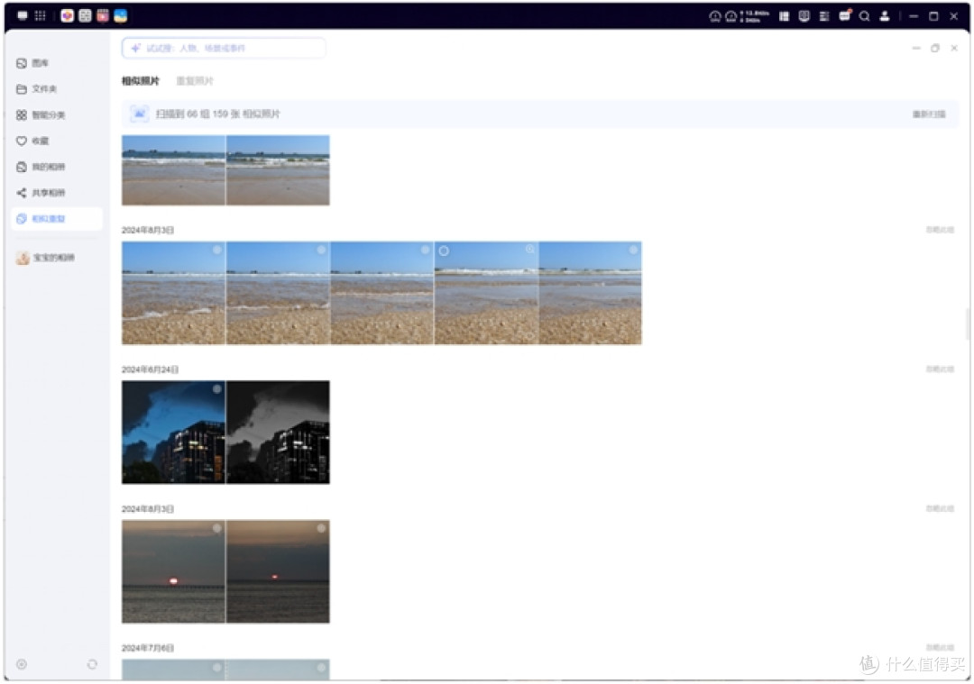Ignore the 2024年7月6日 group
Image resolution: width=974 pixels, height=684 pixels.
pyautogui.click(x=940, y=647)
